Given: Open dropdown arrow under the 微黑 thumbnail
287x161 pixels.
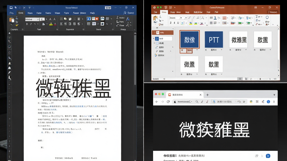Looking at the screenshot, I should tap(197, 74).
